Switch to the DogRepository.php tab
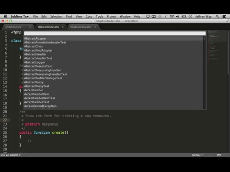Screen dimensions: 230x172 pyautogui.click(x=80, y=27)
